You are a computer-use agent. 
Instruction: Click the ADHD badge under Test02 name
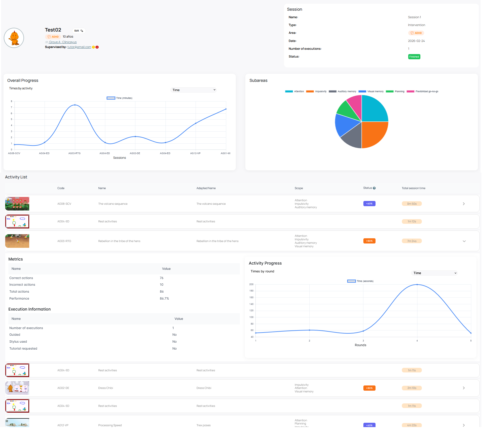pyautogui.click(x=53, y=37)
